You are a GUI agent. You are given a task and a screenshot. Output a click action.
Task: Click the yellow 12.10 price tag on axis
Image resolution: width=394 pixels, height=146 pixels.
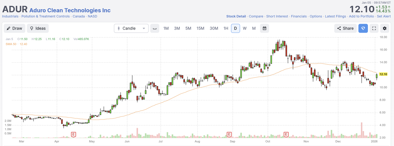pos(383,74)
